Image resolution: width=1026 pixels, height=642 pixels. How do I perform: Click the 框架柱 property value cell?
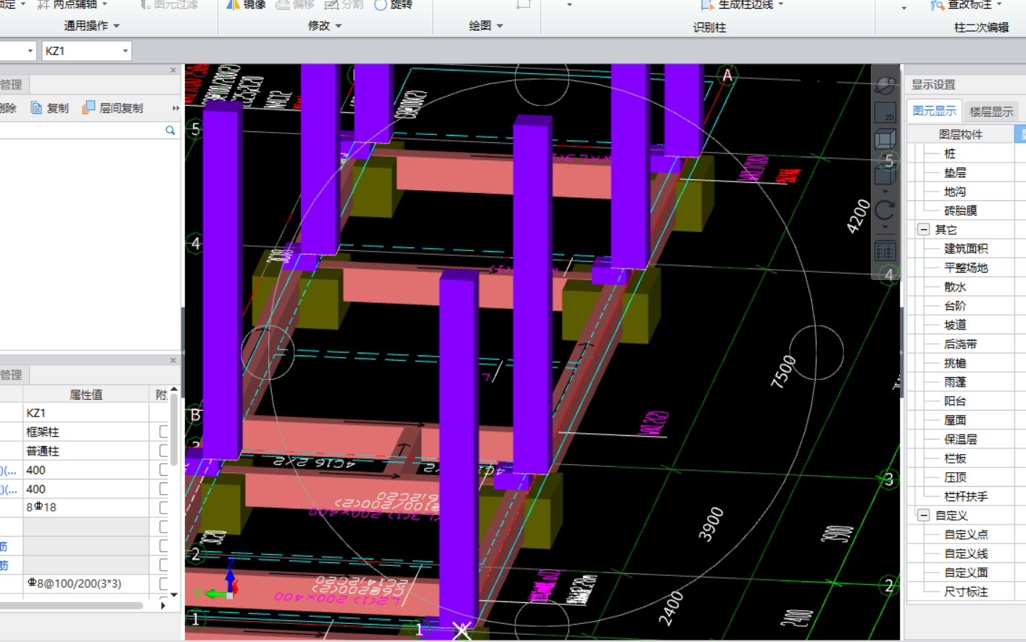86,432
